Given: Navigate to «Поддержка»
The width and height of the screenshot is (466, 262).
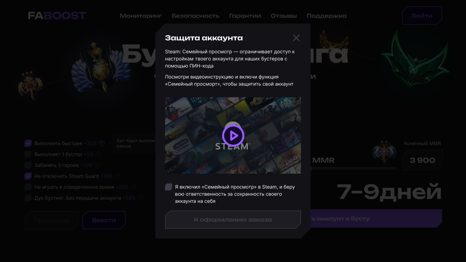Looking at the screenshot, I should coord(327,16).
